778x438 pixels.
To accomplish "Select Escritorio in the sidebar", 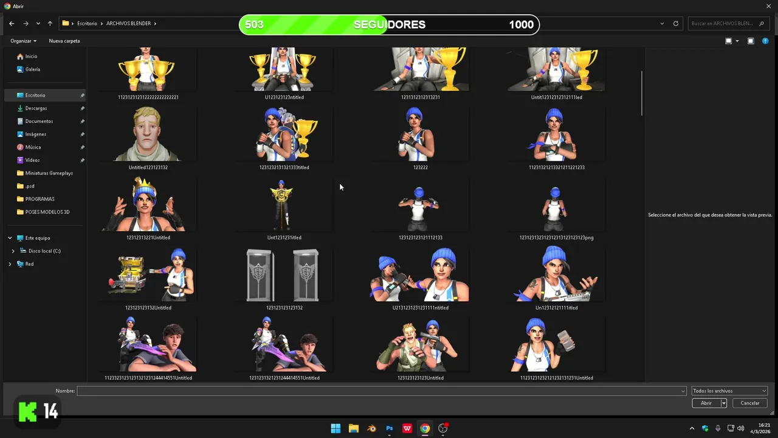I will coord(46,96).
